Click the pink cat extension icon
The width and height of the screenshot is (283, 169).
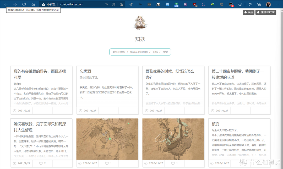coord(204,4)
